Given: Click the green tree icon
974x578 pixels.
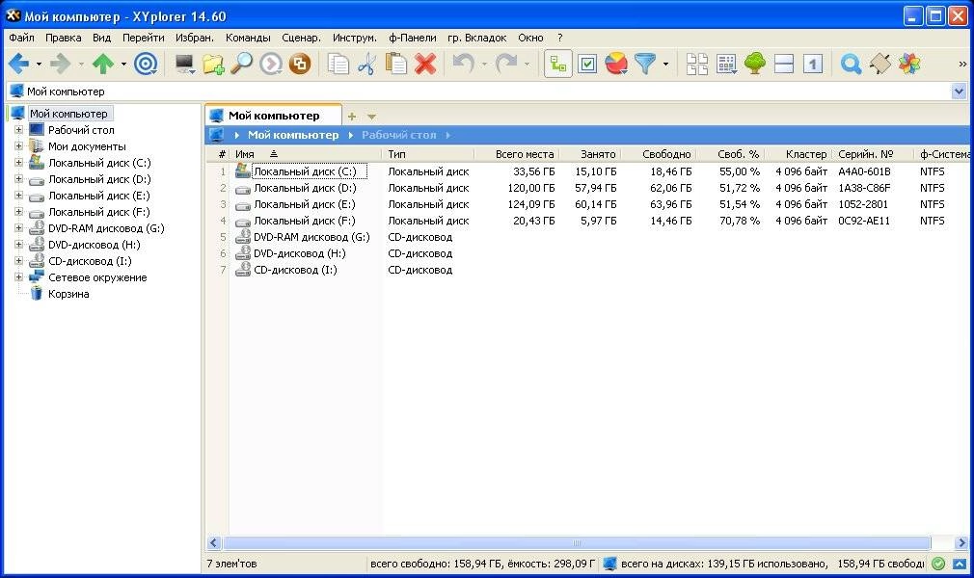Looking at the screenshot, I should (x=755, y=64).
